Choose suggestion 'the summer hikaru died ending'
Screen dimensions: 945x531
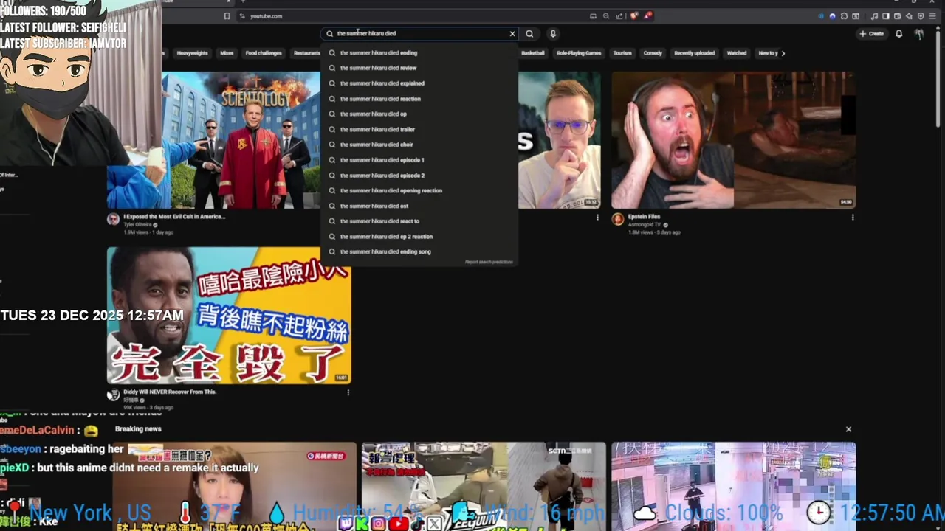(x=419, y=53)
